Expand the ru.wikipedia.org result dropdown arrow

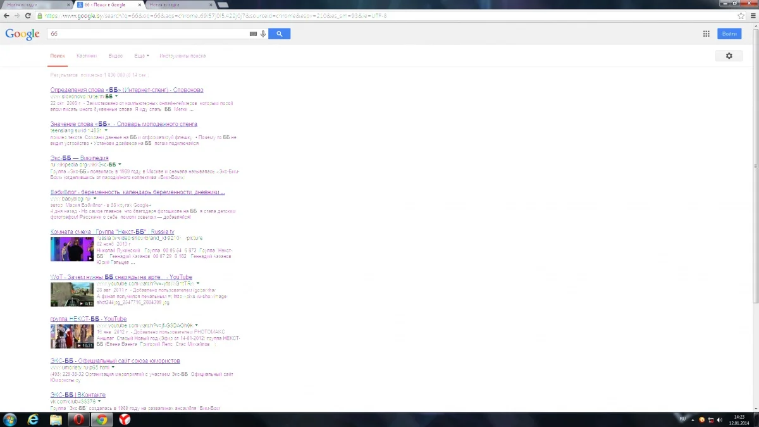(x=120, y=164)
